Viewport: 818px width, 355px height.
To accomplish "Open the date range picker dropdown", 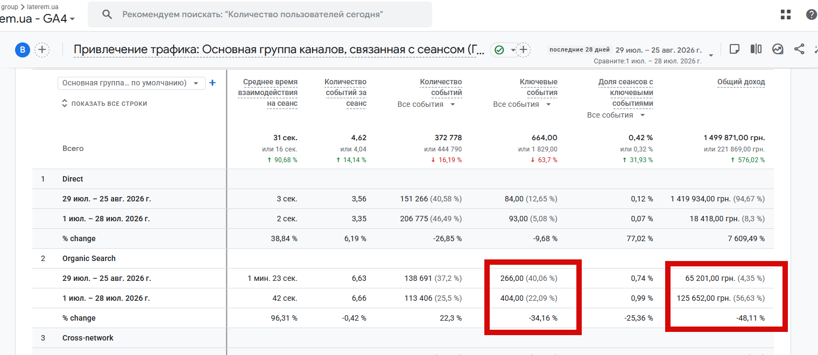I will pos(711,55).
